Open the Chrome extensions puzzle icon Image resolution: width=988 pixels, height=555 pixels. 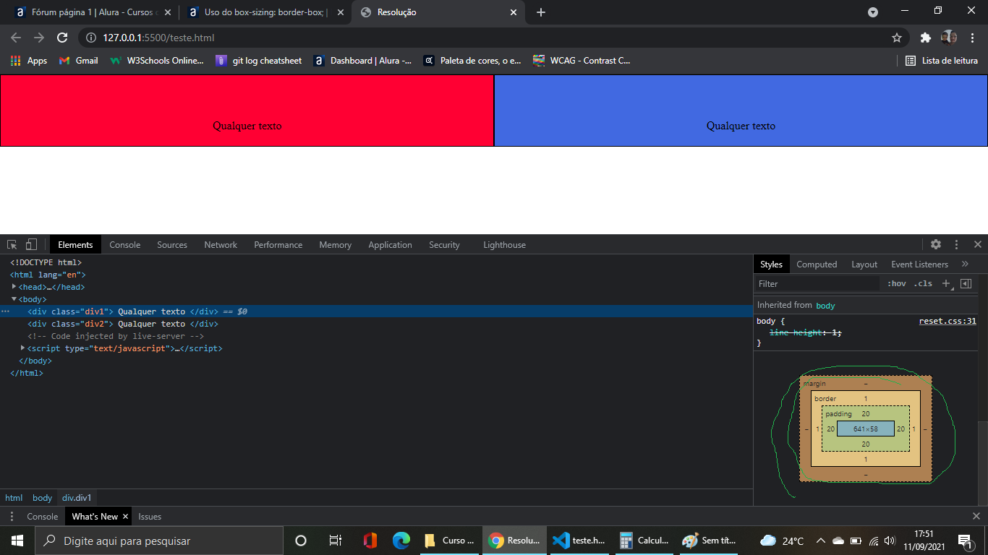pyautogui.click(x=925, y=38)
